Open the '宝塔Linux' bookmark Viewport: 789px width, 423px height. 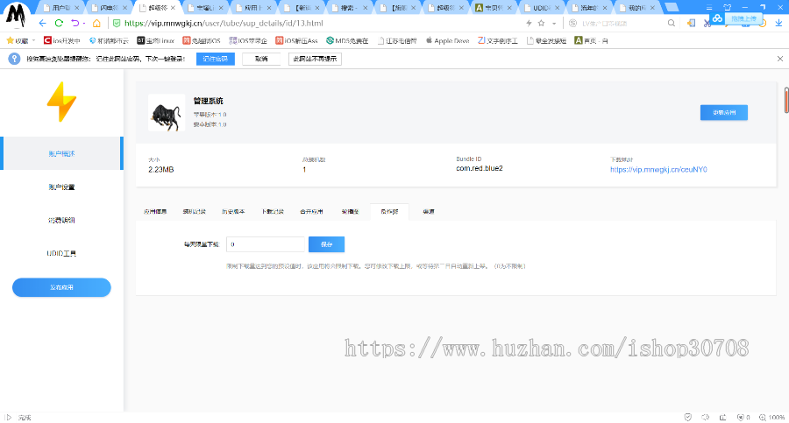[155, 41]
